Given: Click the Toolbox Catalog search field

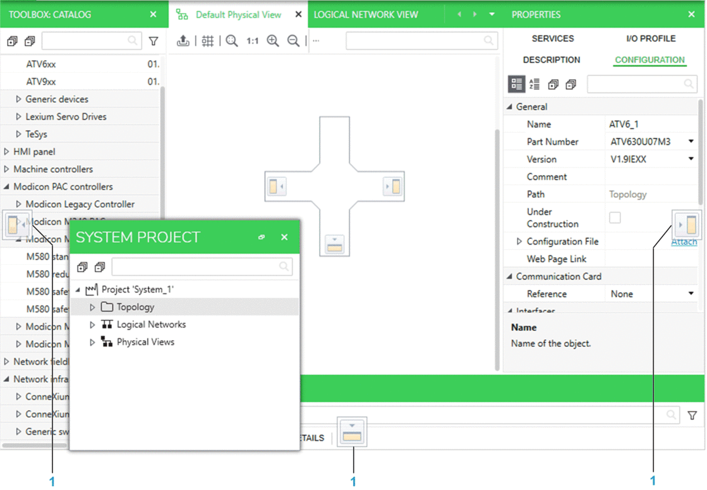Looking at the screenshot, I should 92,41.
